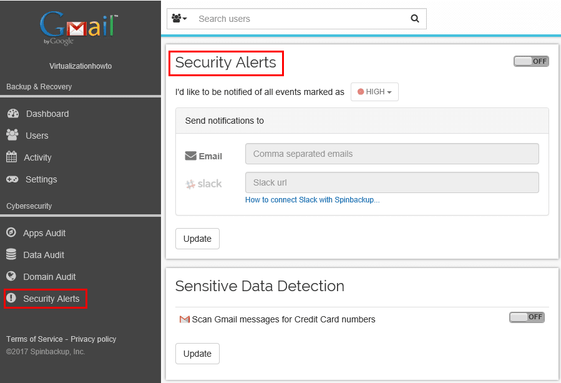This screenshot has width=561, height=383.
Task: Open the How to connect Slack link
Action: pyautogui.click(x=312, y=200)
